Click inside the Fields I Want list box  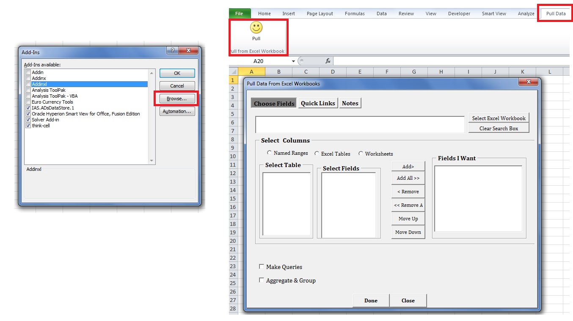tap(478, 199)
